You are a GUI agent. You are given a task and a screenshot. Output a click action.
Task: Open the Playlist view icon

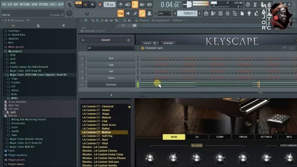click(x=206, y=13)
